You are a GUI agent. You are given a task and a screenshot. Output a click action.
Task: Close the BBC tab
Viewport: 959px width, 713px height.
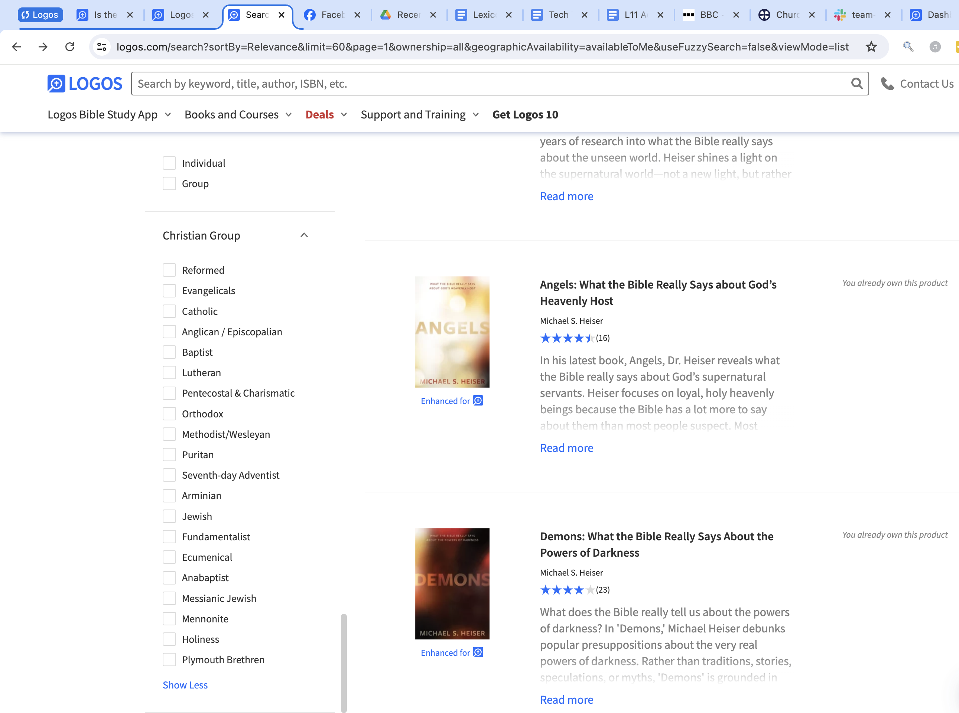736,15
